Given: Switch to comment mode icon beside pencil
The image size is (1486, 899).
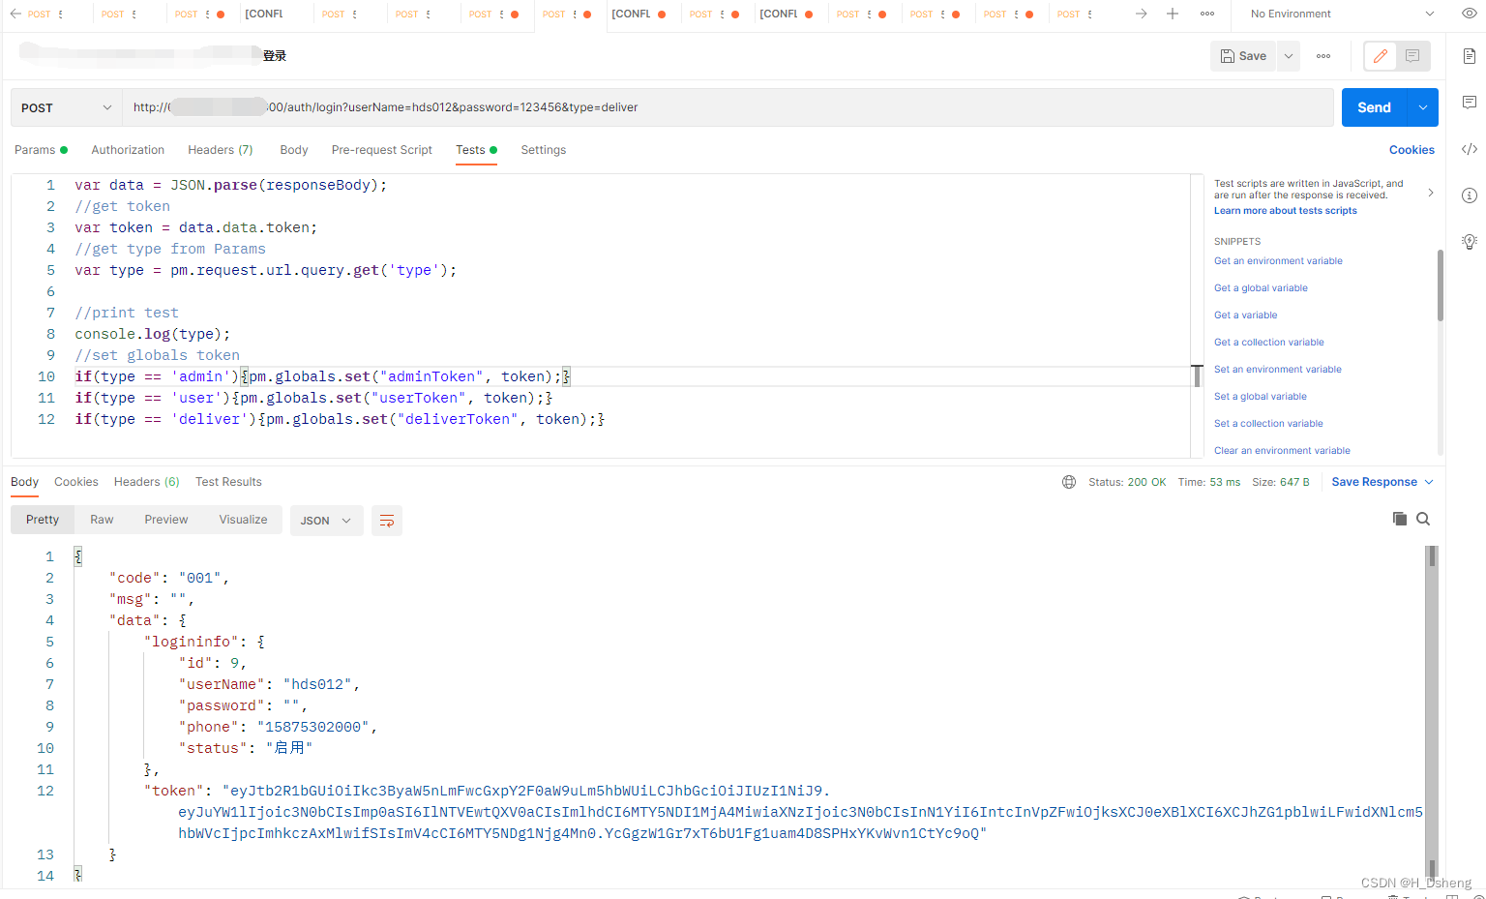Looking at the screenshot, I should pyautogui.click(x=1412, y=56).
